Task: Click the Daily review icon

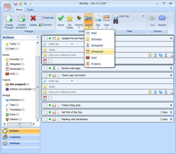Action: click(152, 18)
